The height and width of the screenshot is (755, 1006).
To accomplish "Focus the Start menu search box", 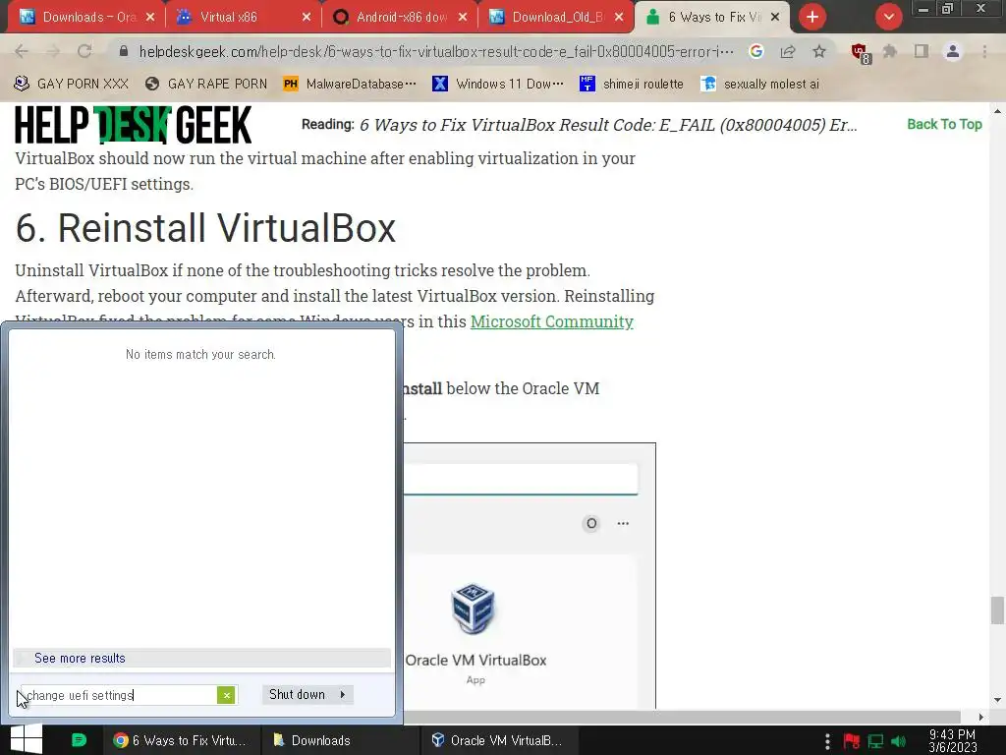I will pos(119,695).
